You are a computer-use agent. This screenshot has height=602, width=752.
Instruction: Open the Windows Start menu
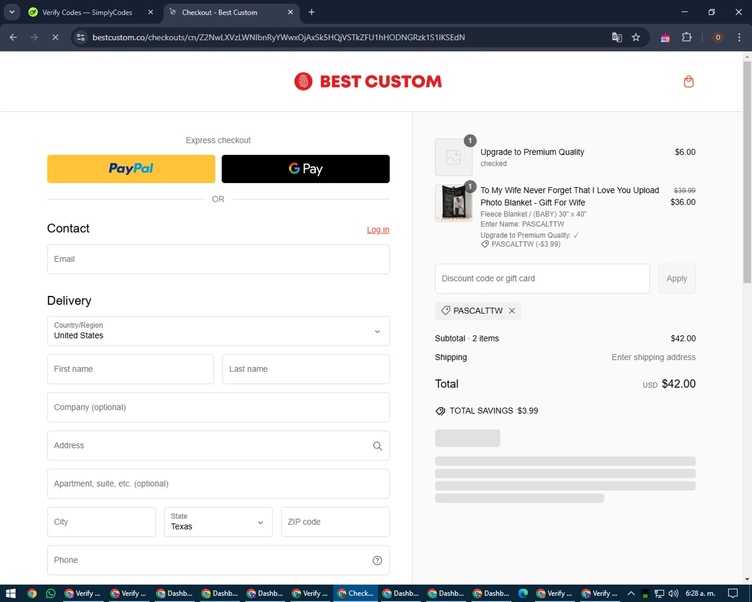pyautogui.click(x=11, y=593)
